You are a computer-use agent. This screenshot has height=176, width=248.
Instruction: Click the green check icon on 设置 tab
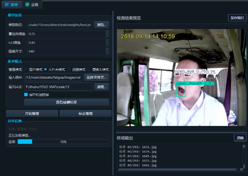tap(27, 4)
